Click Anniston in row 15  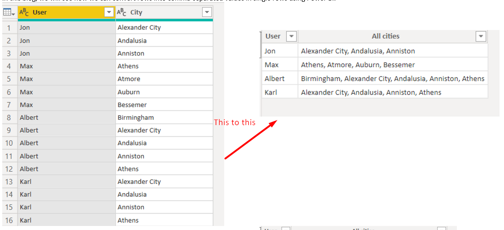coord(164,207)
